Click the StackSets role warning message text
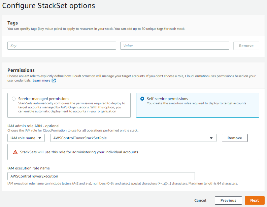Screen dimensions: 267x207 [x=79, y=152]
